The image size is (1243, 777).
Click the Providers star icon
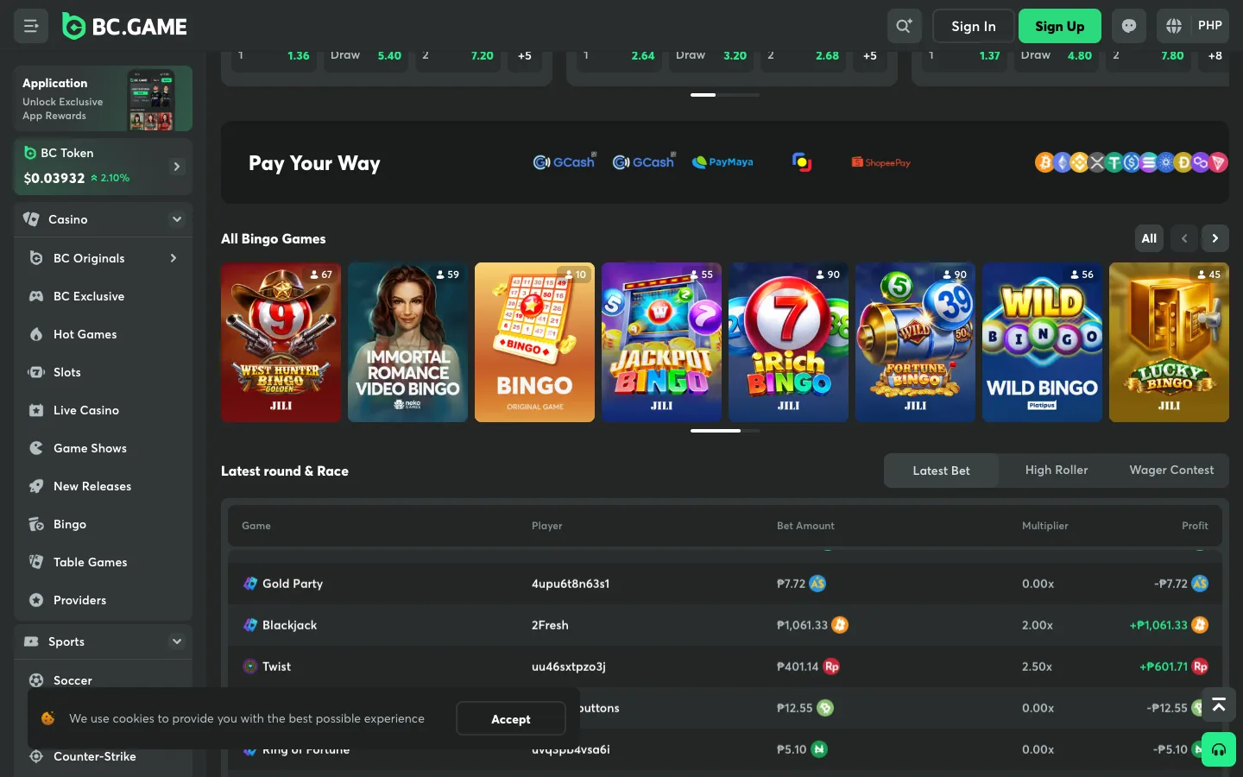36,600
